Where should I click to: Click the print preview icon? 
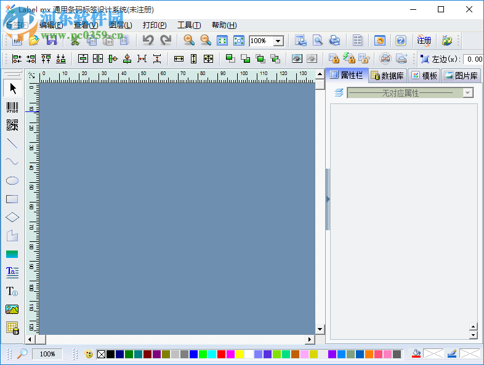click(x=318, y=41)
